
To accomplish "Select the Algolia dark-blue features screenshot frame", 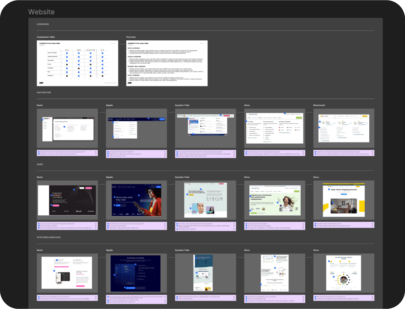I will (136, 273).
